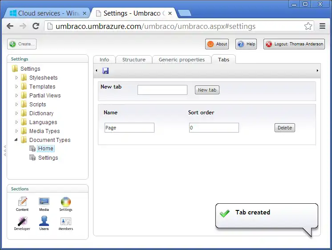Viewport: 332px width, 250px height.
Task: Click the root Settings folder icon
Action: coord(15,69)
